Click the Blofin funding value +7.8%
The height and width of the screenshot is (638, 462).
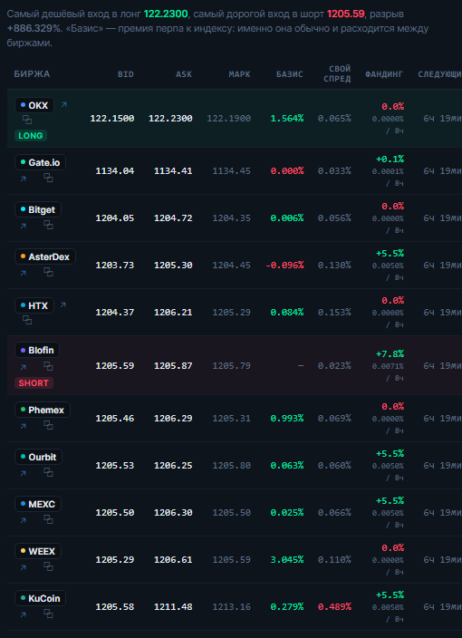(390, 354)
